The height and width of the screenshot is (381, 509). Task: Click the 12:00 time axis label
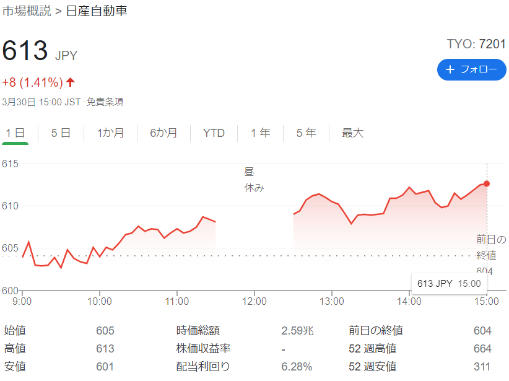254,301
